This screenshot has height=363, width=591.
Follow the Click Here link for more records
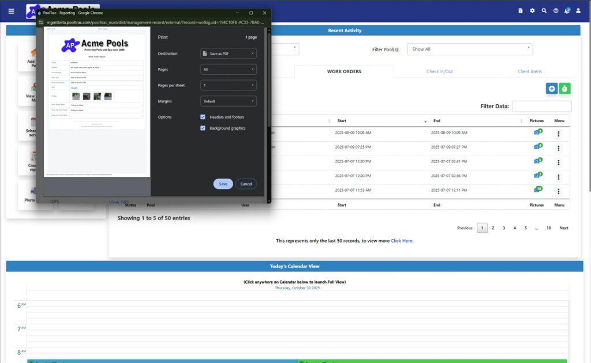[x=402, y=241]
